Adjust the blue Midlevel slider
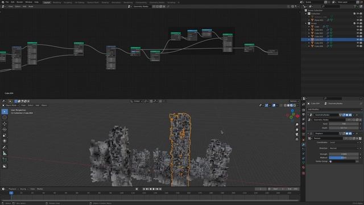The height and width of the screenshot is (205, 364). tap(344, 158)
